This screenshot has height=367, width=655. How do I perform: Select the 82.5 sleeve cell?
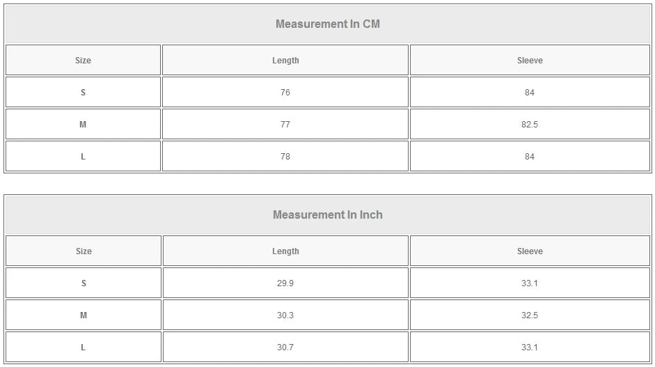tap(530, 125)
